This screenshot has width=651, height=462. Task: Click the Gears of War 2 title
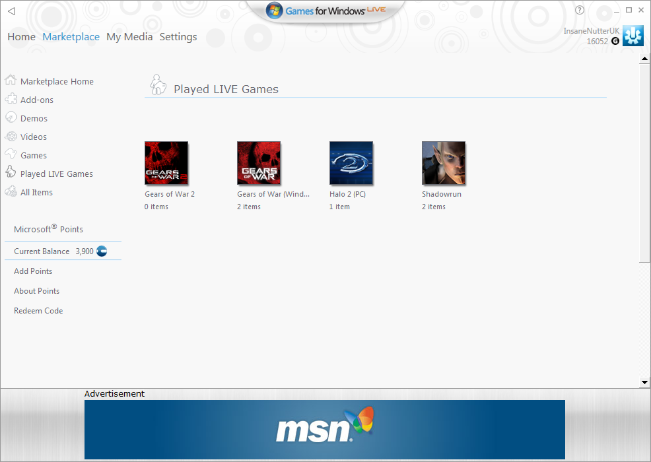170,194
